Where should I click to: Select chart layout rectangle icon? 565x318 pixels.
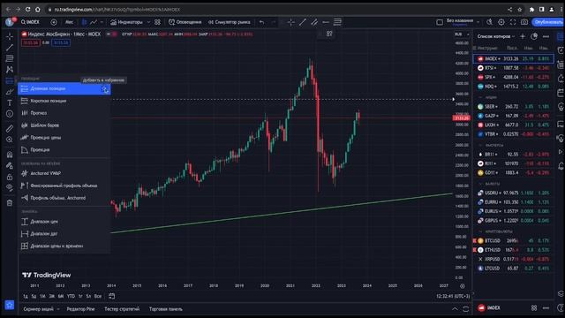[x=440, y=22]
